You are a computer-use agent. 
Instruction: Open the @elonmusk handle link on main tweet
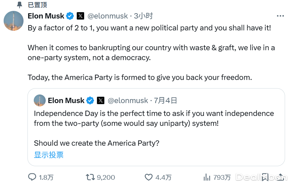107,16
